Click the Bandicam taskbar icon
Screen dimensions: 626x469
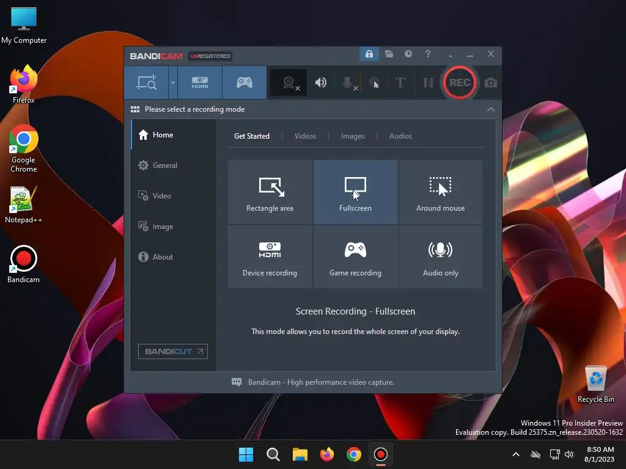[x=380, y=454]
